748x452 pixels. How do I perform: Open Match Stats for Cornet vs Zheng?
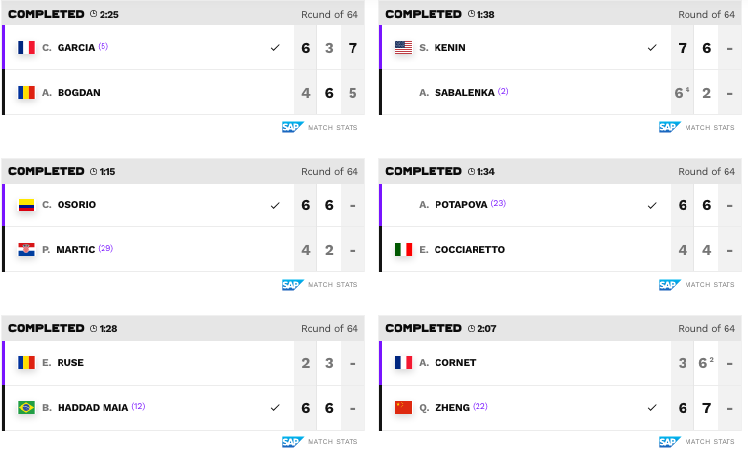tap(710, 442)
